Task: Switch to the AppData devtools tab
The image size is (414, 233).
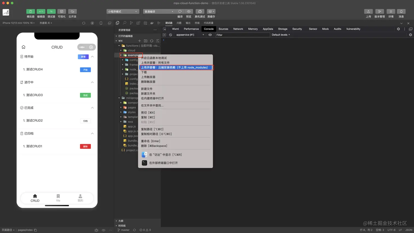Action: 268,29
